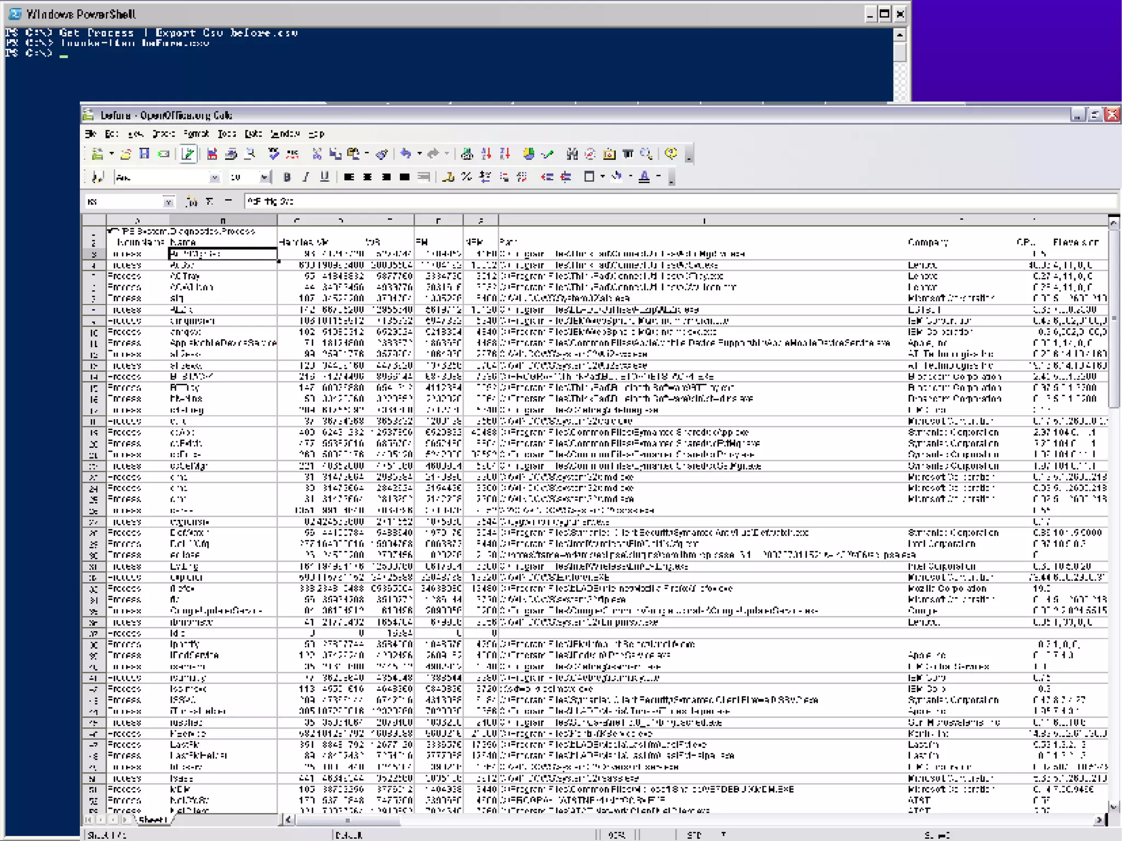Open the font name dropdown
Image resolution: width=1122 pixels, height=841 pixels.
coord(214,177)
